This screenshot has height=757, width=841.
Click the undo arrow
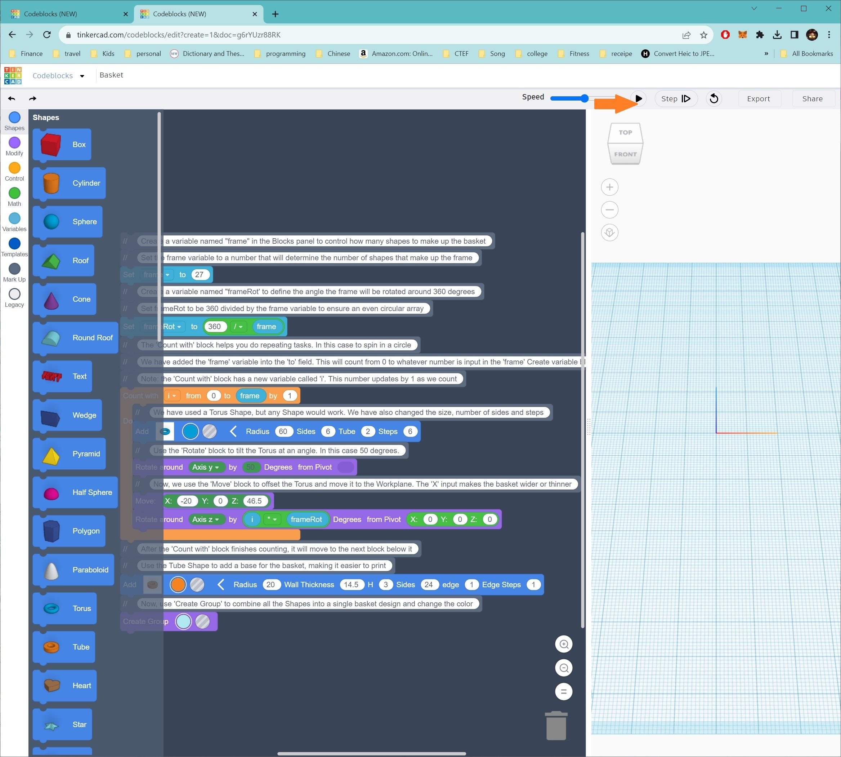pyautogui.click(x=11, y=98)
